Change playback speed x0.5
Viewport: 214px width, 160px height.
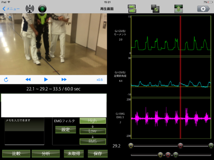(x=100, y=80)
